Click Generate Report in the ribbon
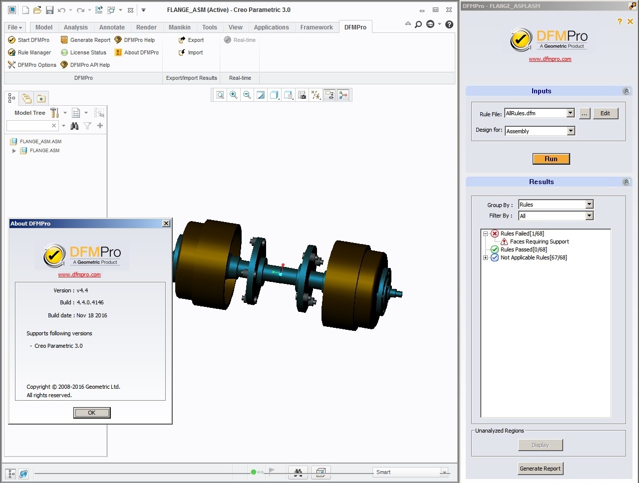 click(85, 40)
